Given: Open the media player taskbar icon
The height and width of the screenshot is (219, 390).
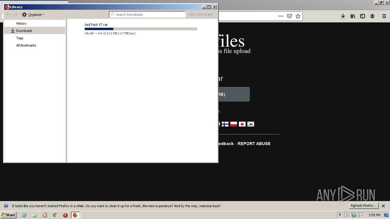Looking at the screenshot, I should coord(45,215).
